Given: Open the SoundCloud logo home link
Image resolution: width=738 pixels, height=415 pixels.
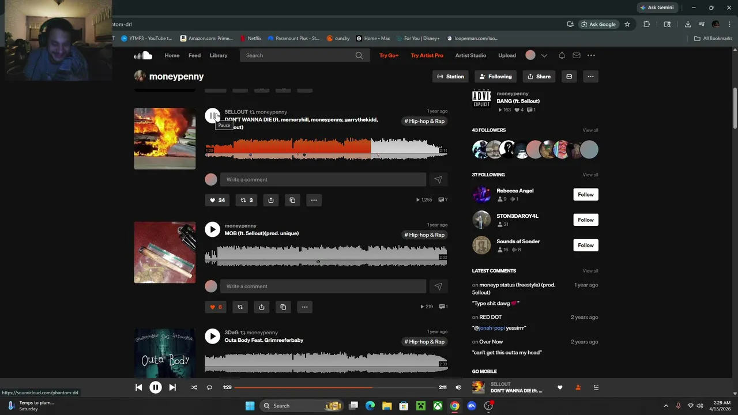Looking at the screenshot, I should point(143,55).
